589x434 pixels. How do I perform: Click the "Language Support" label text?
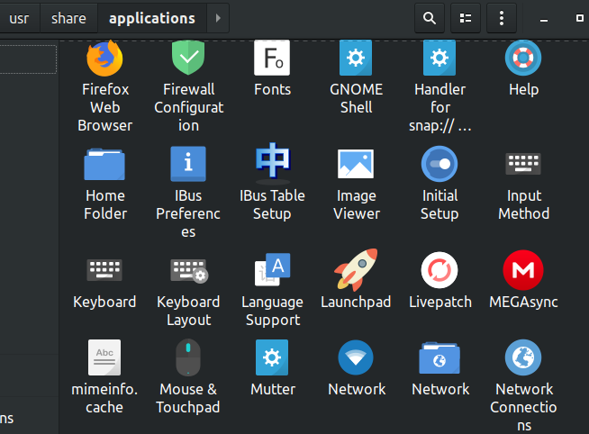pyautogui.click(x=272, y=311)
